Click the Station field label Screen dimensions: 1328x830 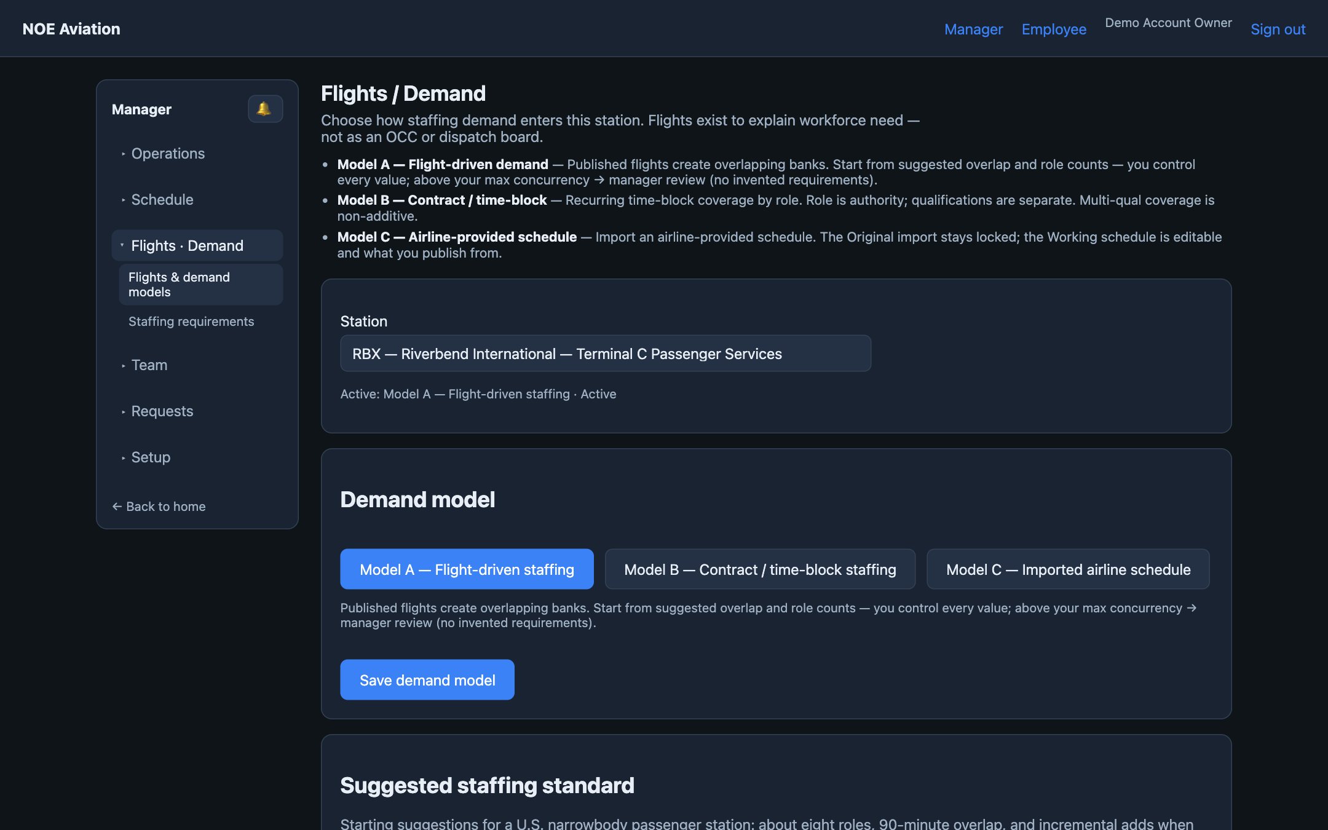[364, 321]
